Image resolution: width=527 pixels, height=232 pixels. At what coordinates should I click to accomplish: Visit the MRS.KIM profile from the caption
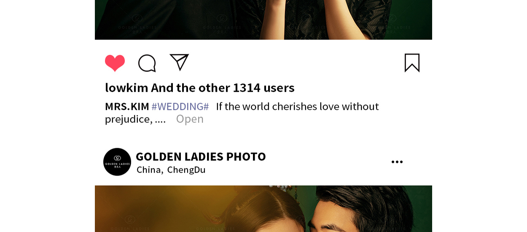(127, 107)
